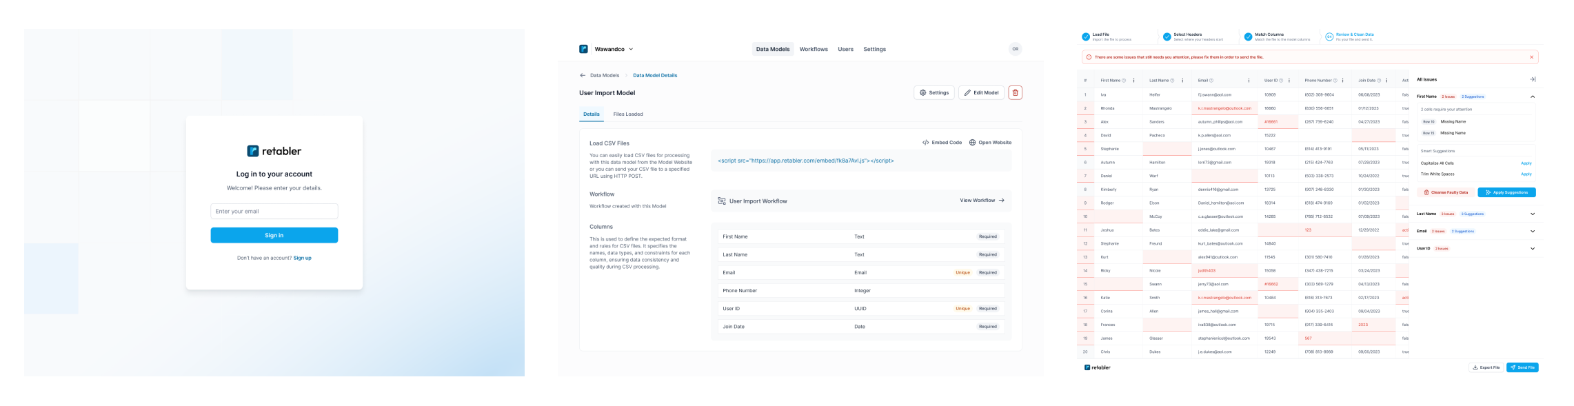Image resolution: width=1574 pixels, height=406 pixels.
Task: Click the Wawandco app logo icon
Action: [x=583, y=49]
